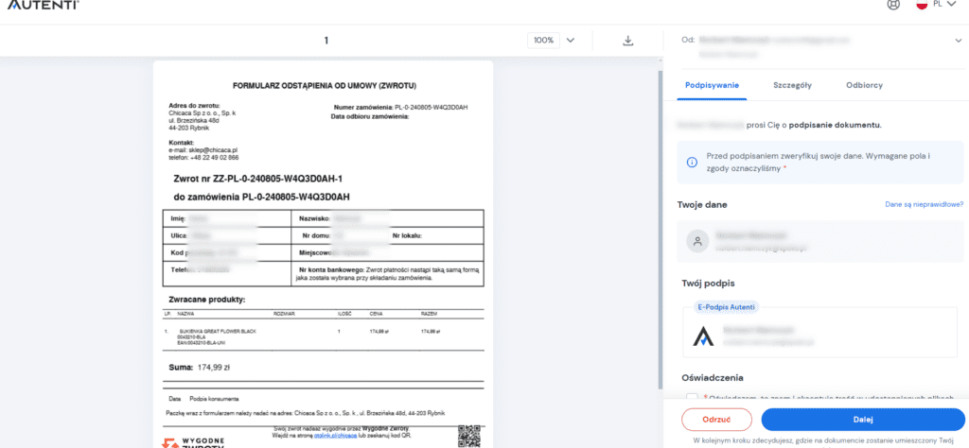969x448 pixels.
Task: Download the document using the download icon
Action: click(627, 41)
